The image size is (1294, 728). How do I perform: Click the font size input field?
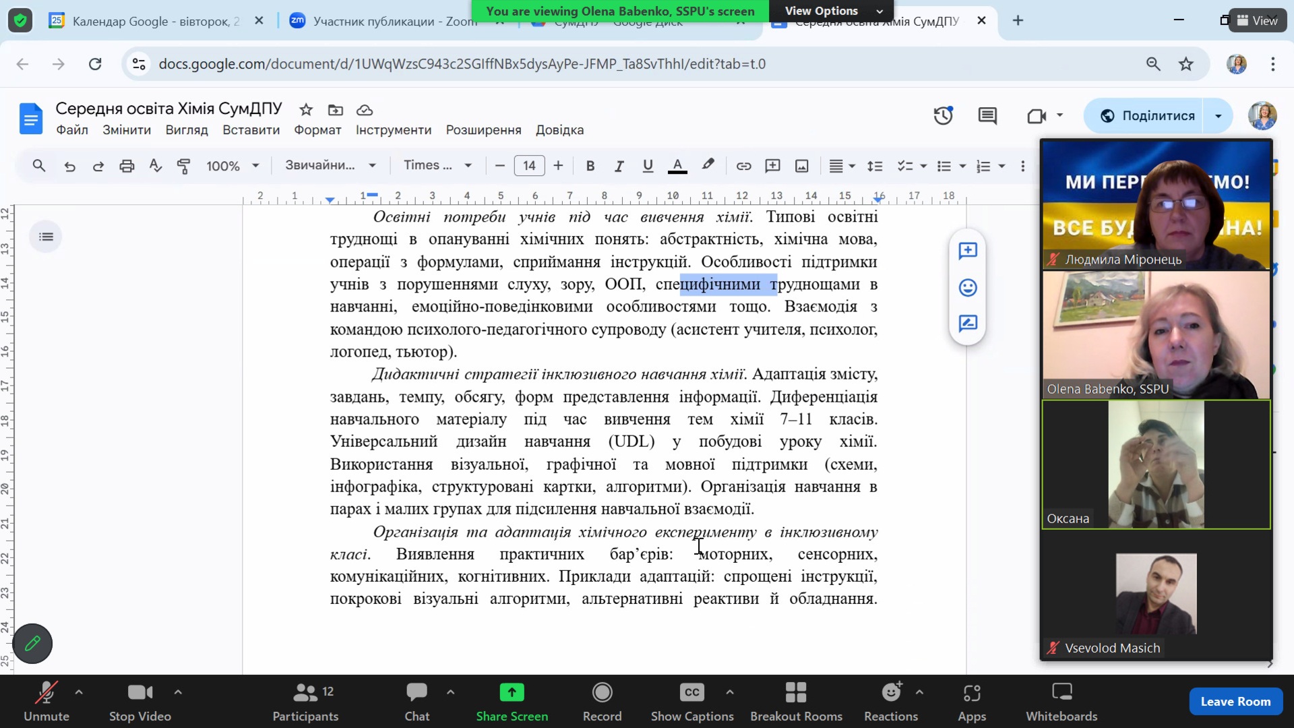(x=529, y=166)
